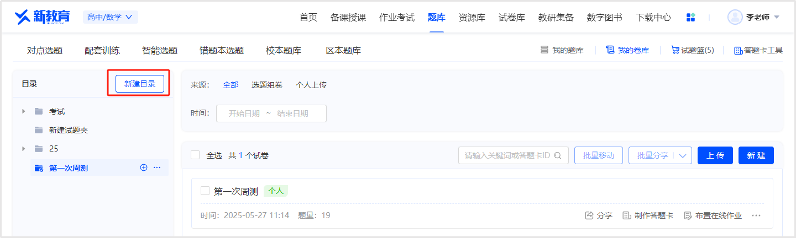Click the 李老师 username
Image resolution: width=796 pixels, height=238 pixels.
(758, 17)
